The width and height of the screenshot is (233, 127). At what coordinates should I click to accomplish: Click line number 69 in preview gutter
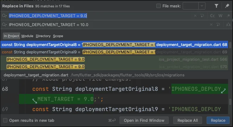tap(5, 109)
